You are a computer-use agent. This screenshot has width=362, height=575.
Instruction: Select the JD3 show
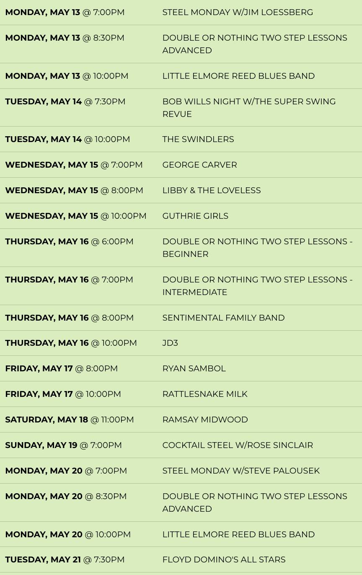(x=170, y=343)
